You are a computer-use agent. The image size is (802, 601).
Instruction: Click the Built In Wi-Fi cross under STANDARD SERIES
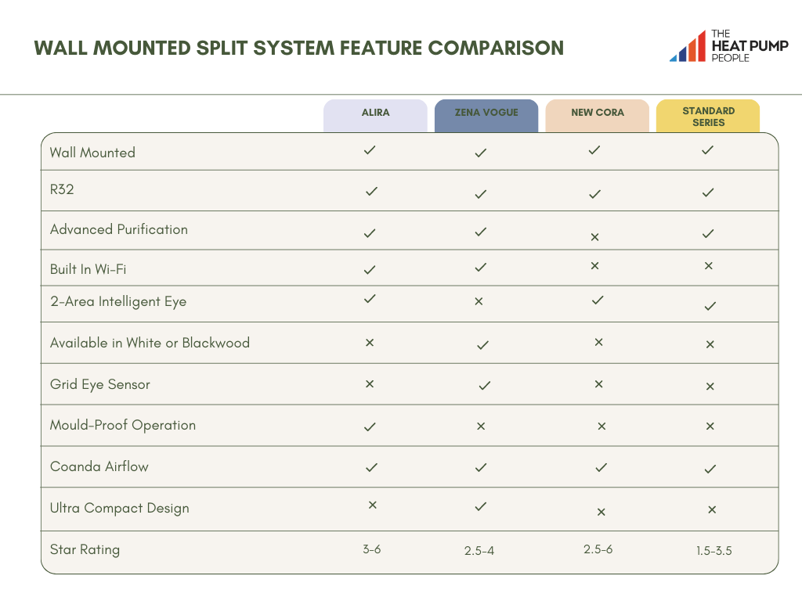point(710,267)
